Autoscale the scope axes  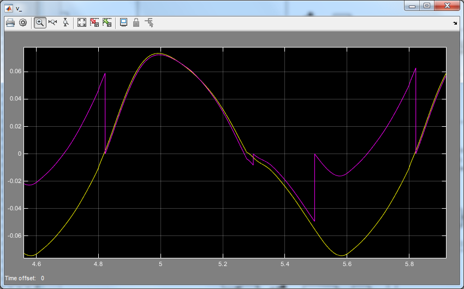click(82, 22)
